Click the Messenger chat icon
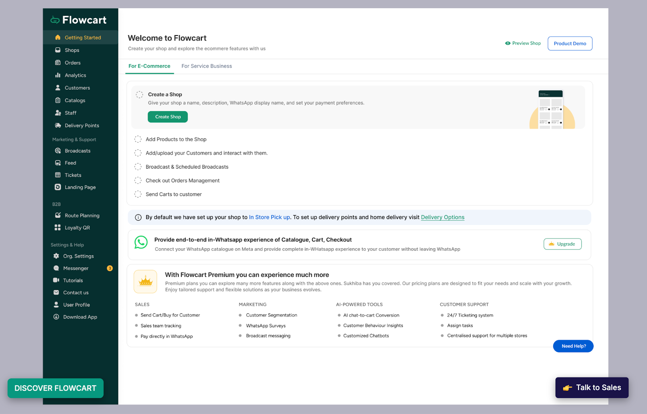647x414 pixels. coord(56,268)
